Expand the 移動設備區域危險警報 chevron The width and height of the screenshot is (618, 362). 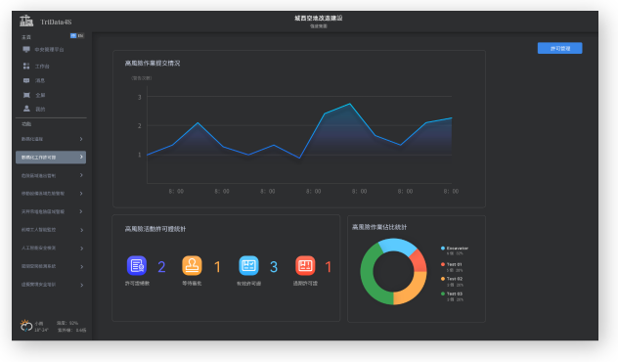tap(81, 193)
